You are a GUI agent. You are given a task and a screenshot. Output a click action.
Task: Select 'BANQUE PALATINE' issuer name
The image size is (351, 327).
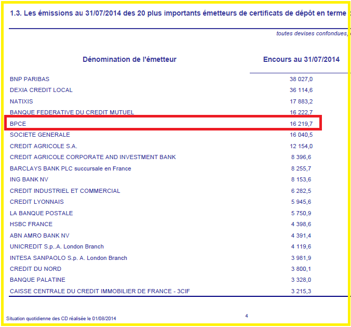(37, 280)
